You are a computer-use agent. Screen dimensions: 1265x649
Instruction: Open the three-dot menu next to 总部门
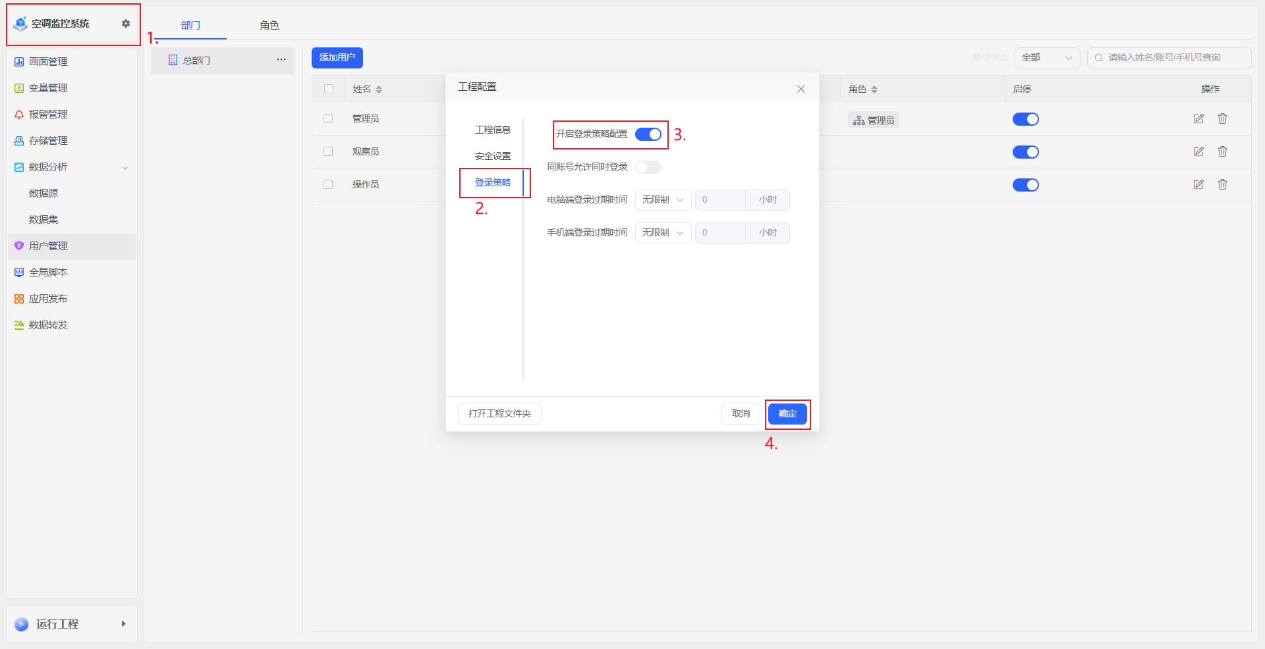281,60
